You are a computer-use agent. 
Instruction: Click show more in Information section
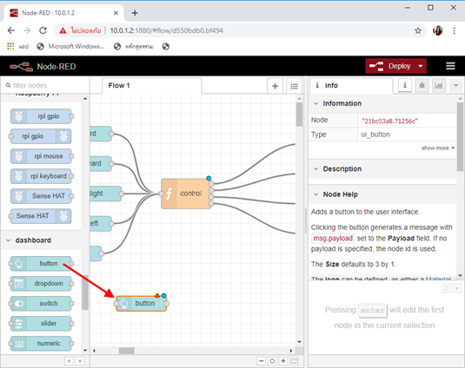(438, 148)
